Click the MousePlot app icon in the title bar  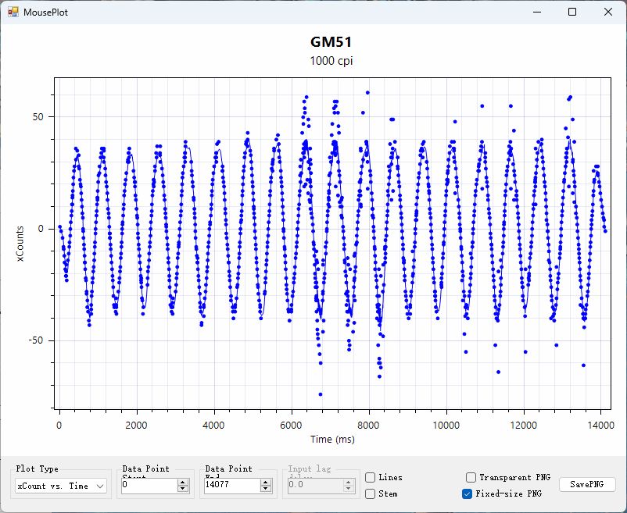[x=13, y=12]
